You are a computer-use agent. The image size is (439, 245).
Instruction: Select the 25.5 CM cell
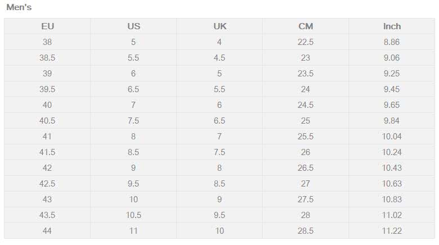306,137
